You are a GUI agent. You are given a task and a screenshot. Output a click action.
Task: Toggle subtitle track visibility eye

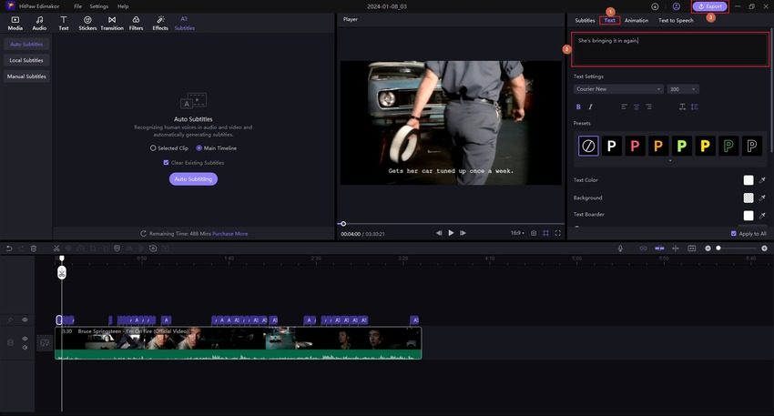[x=25, y=320]
